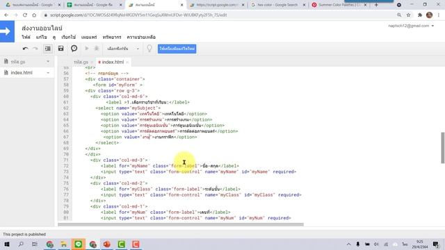The width and height of the screenshot is (445, 250).
Task: Open the function selection dropdown
Action: (123, 49)
